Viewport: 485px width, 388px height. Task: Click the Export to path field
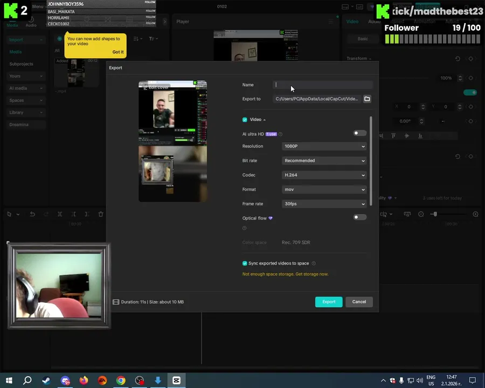pyautogui.click(x=317, y=99)
